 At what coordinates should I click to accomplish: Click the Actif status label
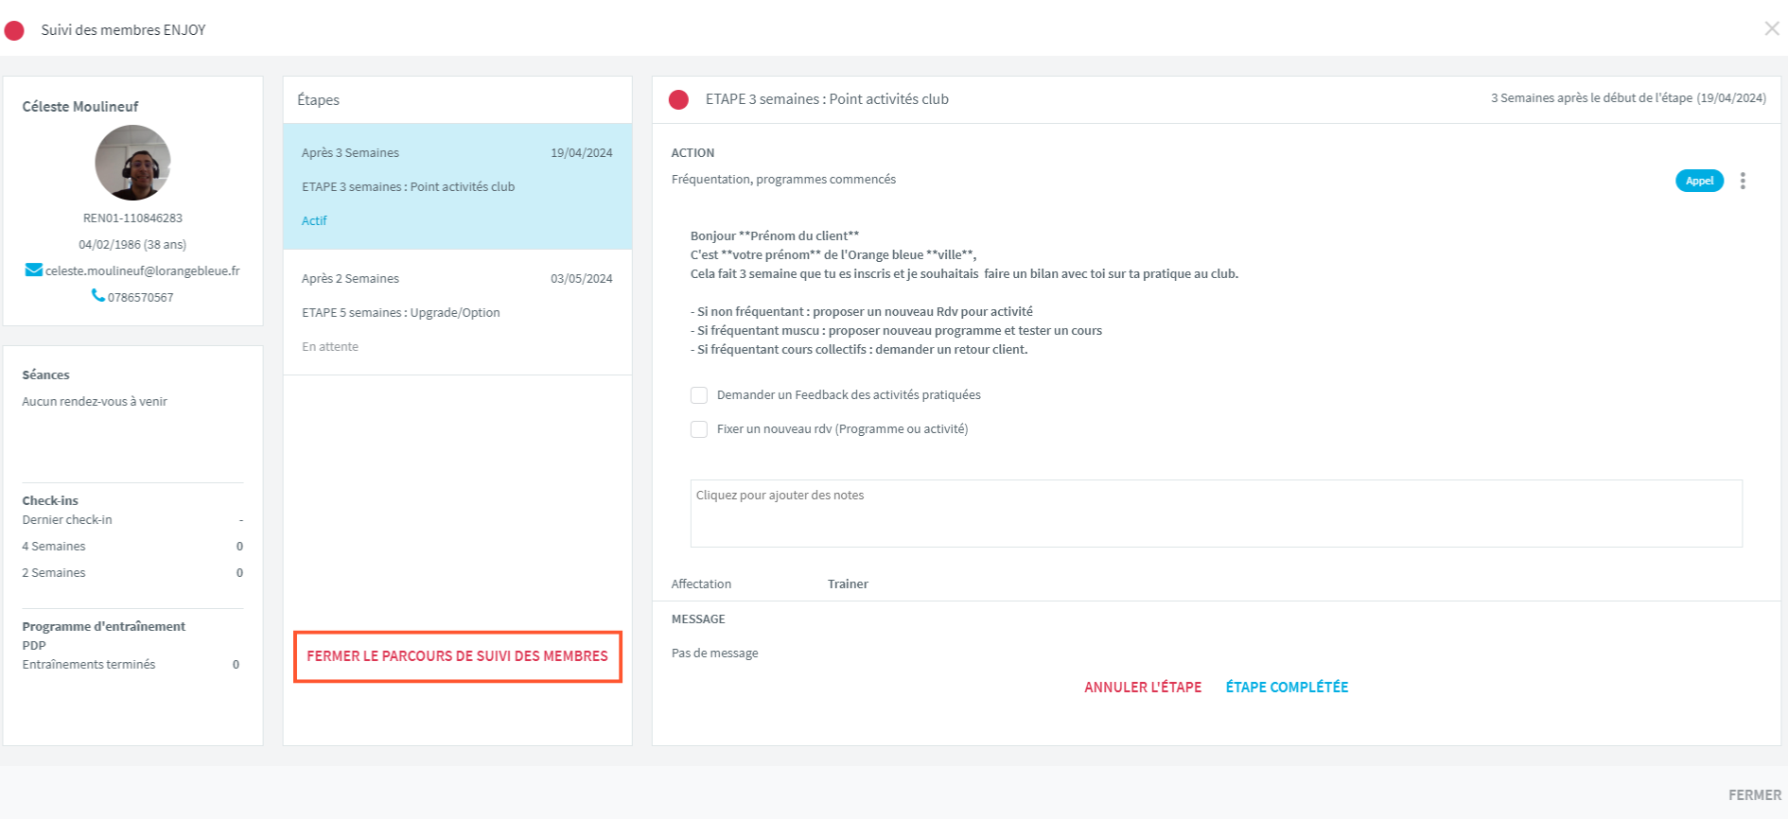[314, 220]
